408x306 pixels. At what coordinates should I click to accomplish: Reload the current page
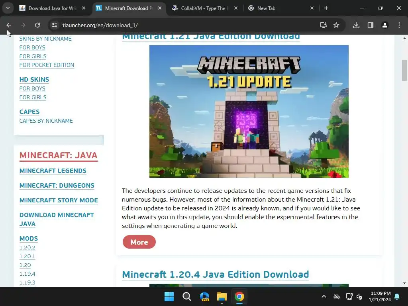pyautogui.click(x=37, y=25)
